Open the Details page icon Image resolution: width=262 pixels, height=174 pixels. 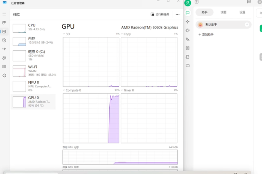coord(4,67)
